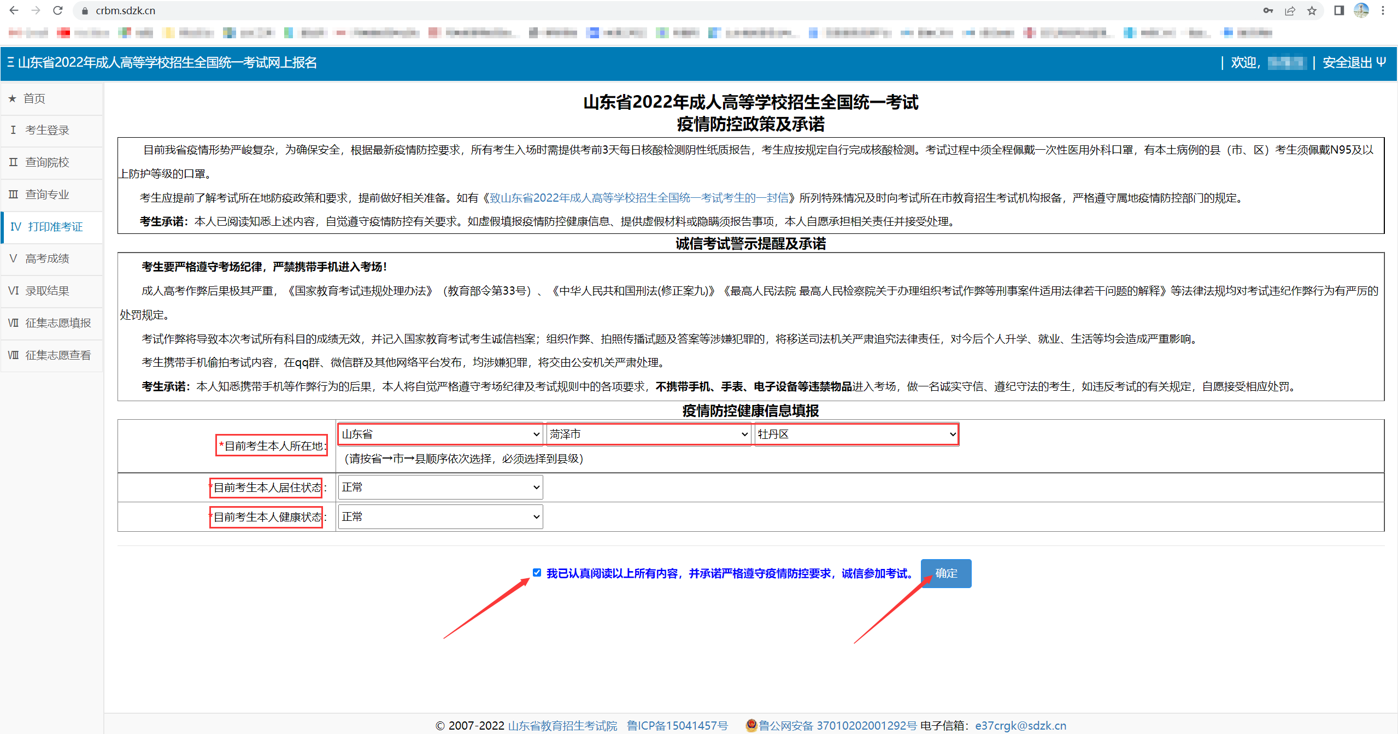Click the bookmark star icon

[x=1312, y=10]
